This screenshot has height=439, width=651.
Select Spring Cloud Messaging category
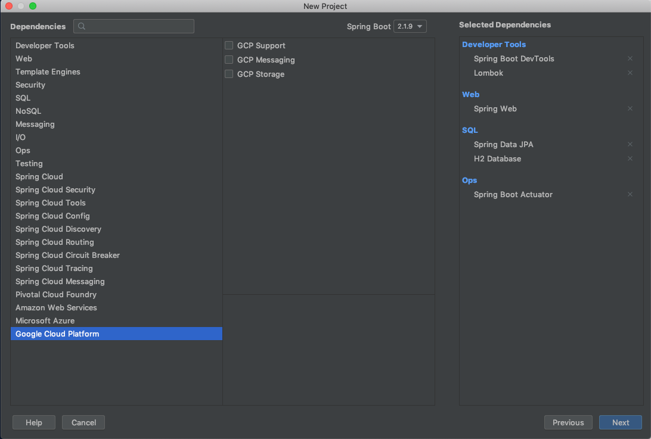point(116,281)
